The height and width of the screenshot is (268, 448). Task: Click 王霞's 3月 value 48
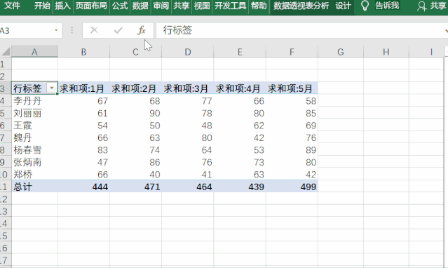188,126
